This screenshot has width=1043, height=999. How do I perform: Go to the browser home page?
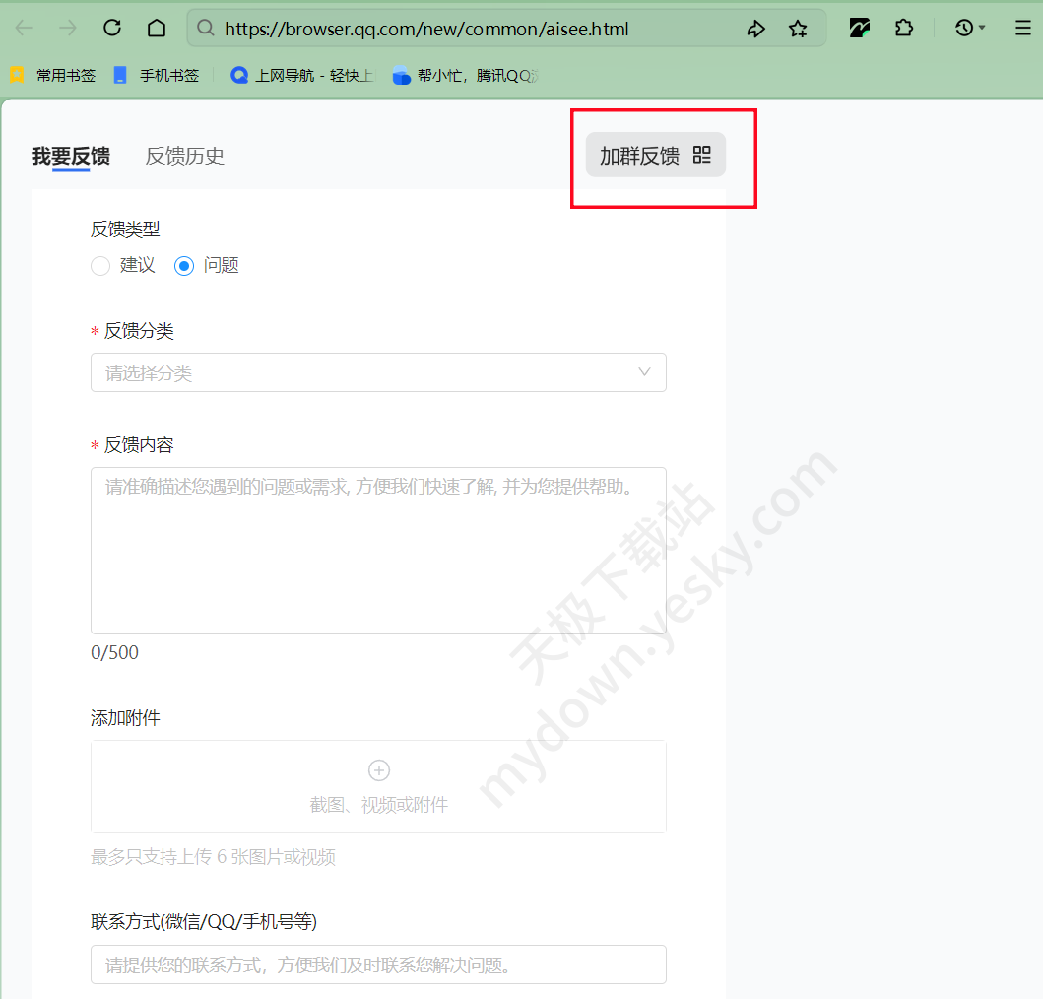pyautogui.click(x=157, y=29)
